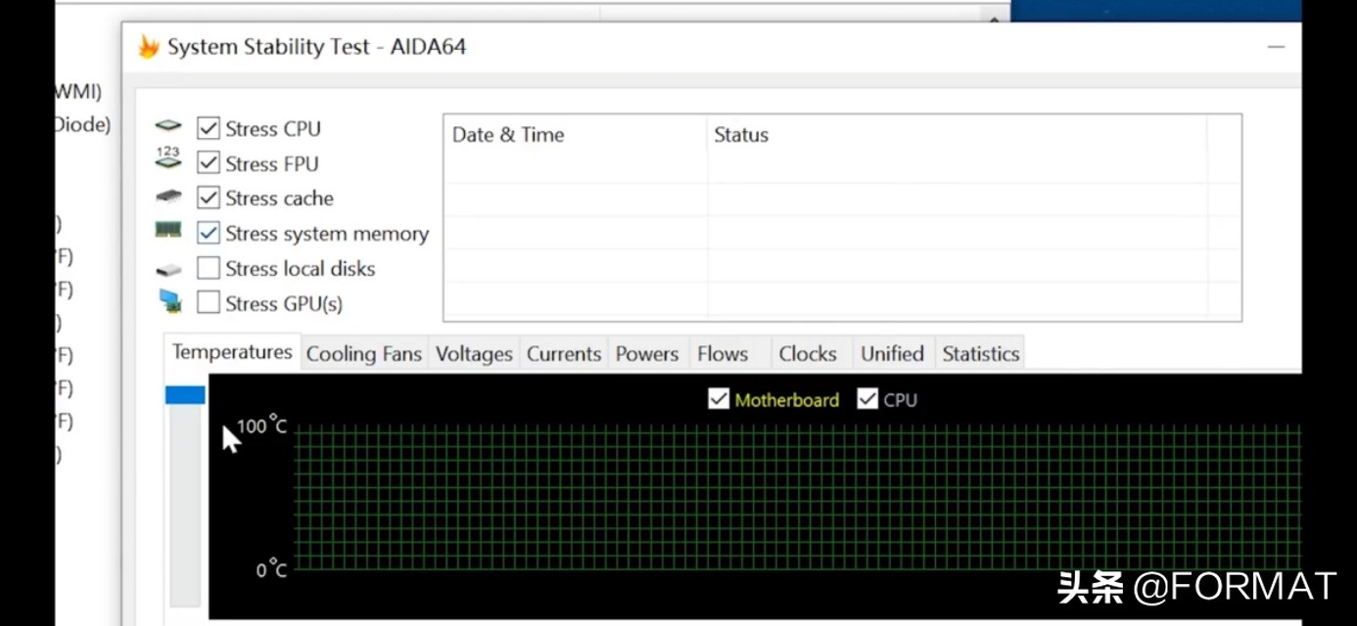Viewport: 1357px width, 626px height.
Task: Toggle the Stress cache checkbox
Action: [x=208, y=198]
